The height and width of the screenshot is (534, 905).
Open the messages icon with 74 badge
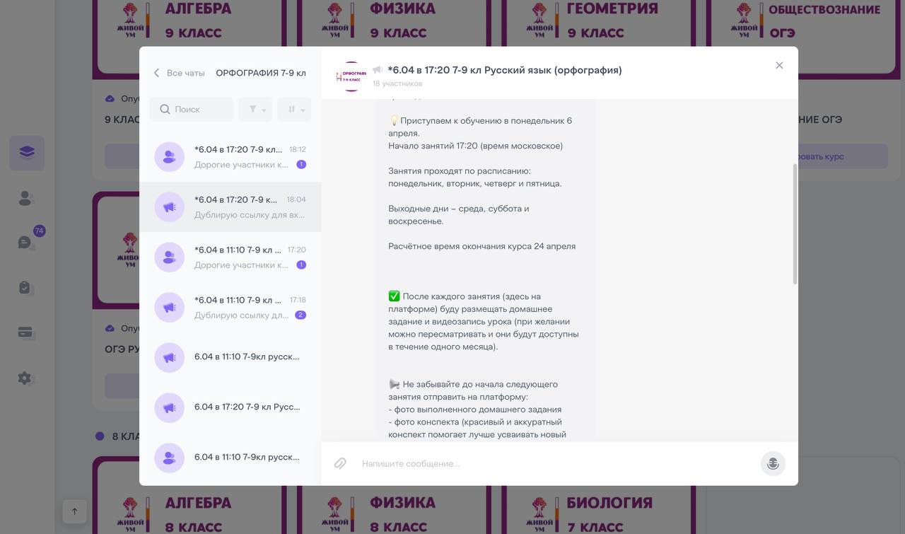(x=27, y=242)
